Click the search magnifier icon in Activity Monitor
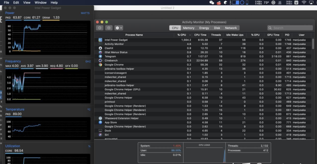317x164 pixels. coord(270,28)
